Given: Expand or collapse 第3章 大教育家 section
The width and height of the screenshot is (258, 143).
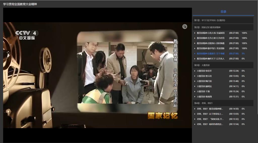Looking at the screenshot, I should tap(223, 65).
